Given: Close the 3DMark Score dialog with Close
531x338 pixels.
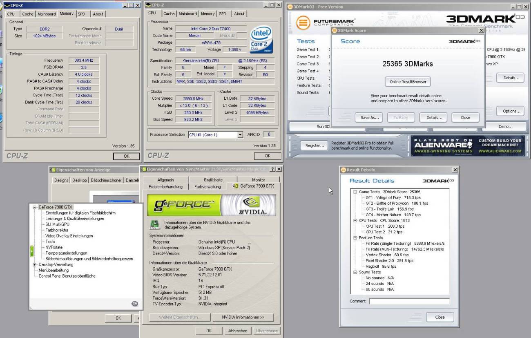Looking at the screenshot, I should [x=465, y=117].
